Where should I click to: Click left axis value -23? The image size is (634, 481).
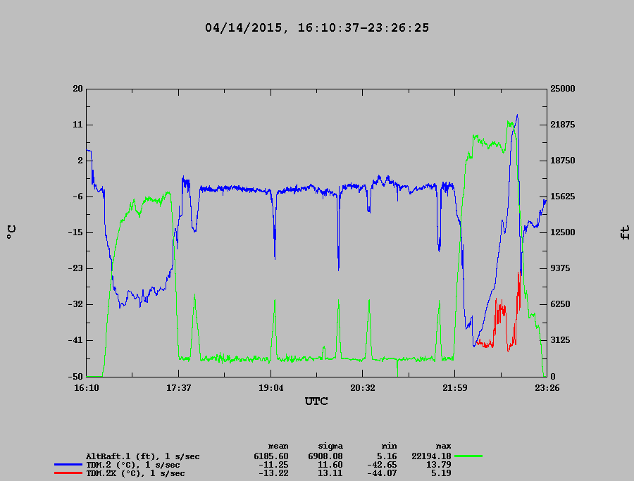75,268
